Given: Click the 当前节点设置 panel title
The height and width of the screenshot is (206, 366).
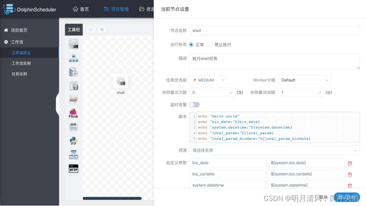Looking at the screenshot, I should click(175, 9).
